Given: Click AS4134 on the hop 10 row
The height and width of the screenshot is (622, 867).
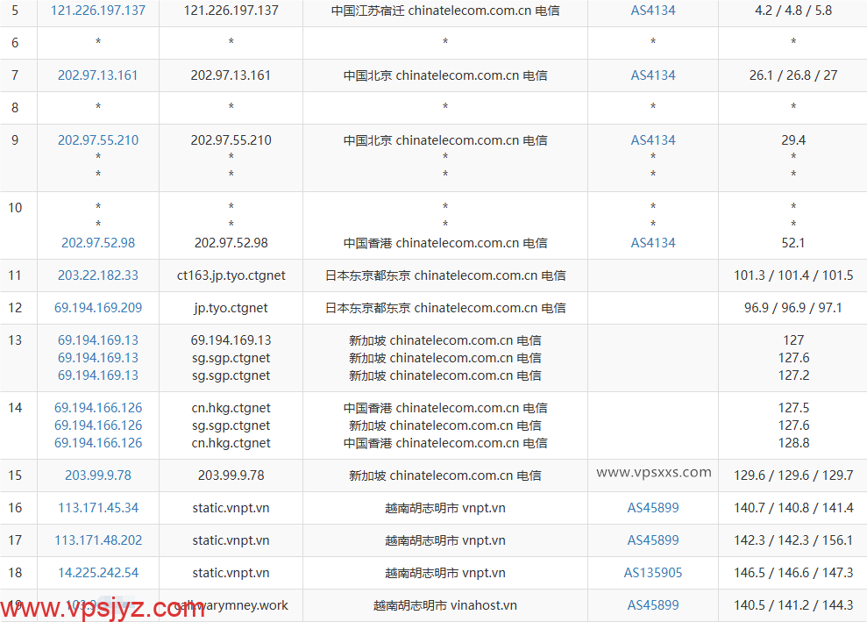Looking at the screenshot, I should point(652,243).
